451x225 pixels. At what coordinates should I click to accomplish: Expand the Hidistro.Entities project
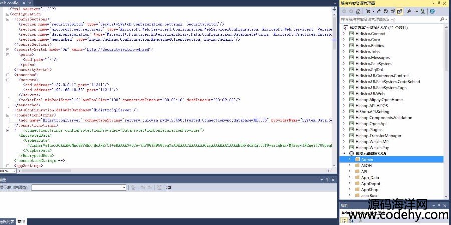point(343,46)
